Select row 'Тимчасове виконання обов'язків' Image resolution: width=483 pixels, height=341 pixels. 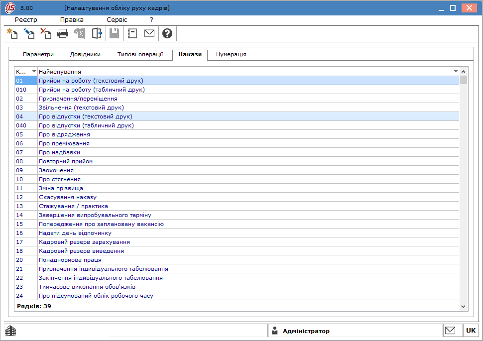[237, 286]
